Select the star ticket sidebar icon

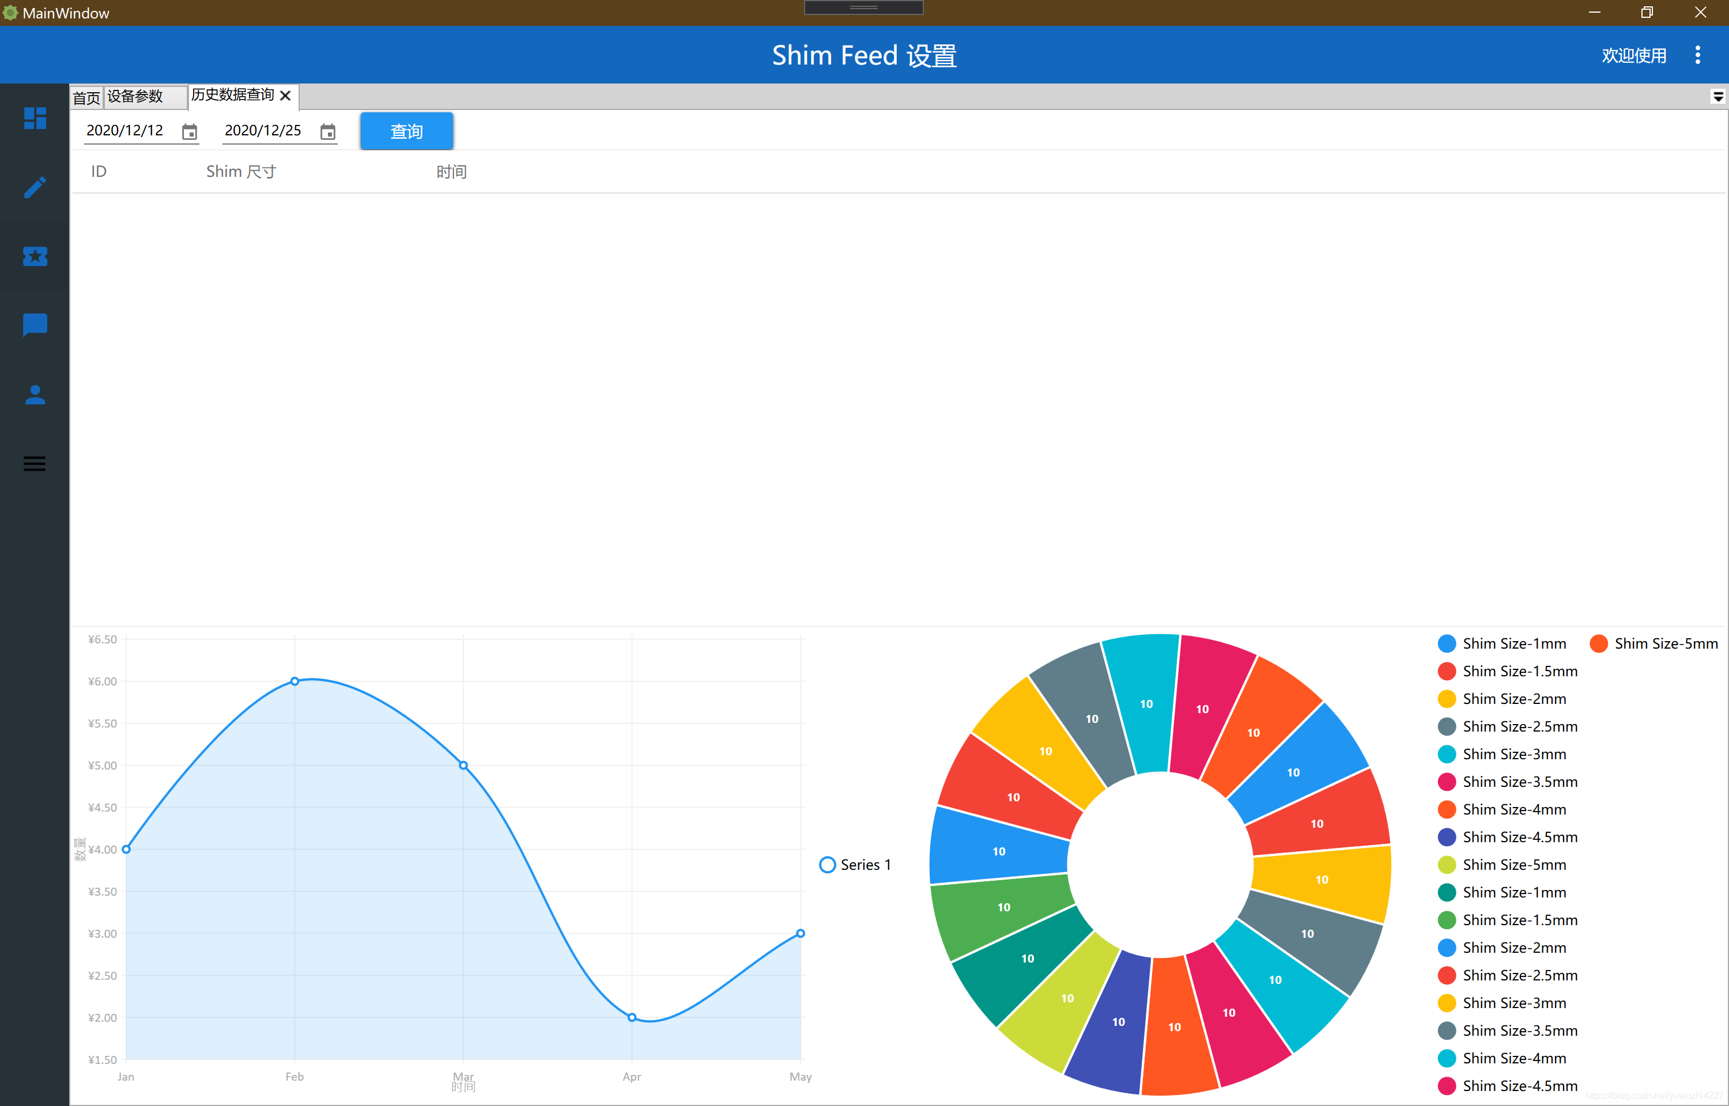(x=35, y=256)
